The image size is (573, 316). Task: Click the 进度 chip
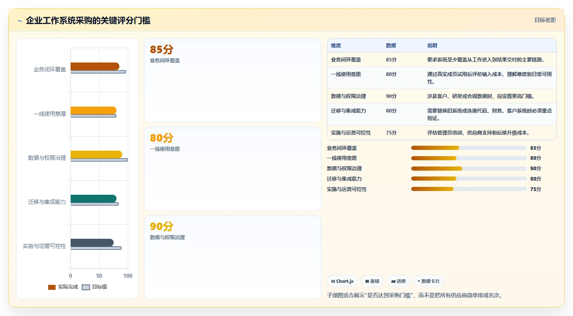[x=398, y=281]
